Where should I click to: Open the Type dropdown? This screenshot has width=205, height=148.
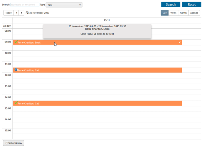(64, 5)
